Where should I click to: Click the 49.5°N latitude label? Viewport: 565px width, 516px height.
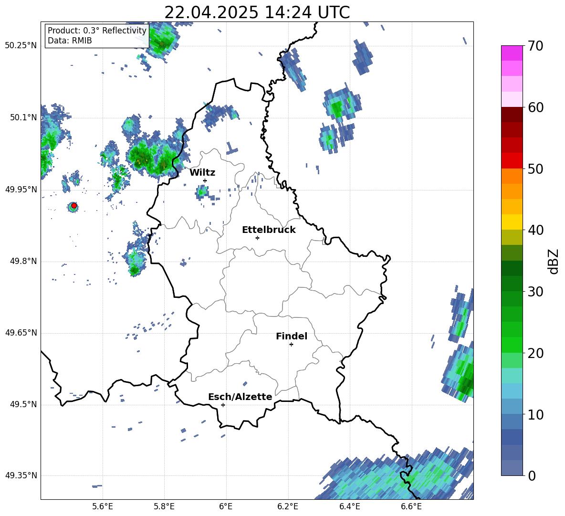[23, 405]
